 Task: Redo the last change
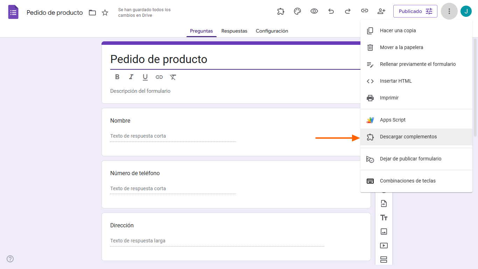(347, 11)
